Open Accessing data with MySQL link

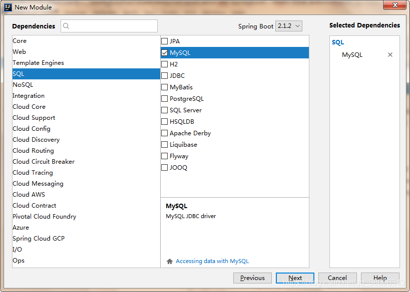tap(212, 261)
